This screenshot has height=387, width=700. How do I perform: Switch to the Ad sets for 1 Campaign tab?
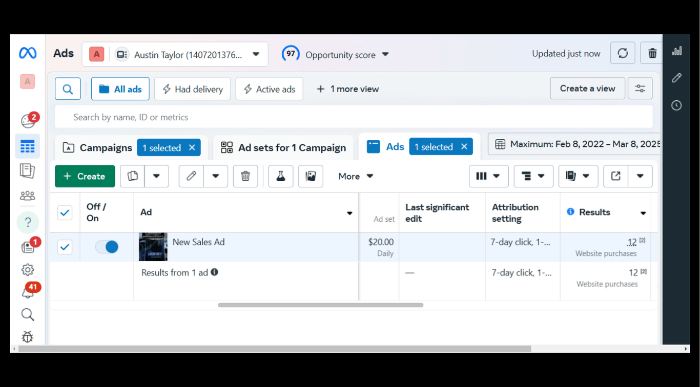(x=283, y=148)
